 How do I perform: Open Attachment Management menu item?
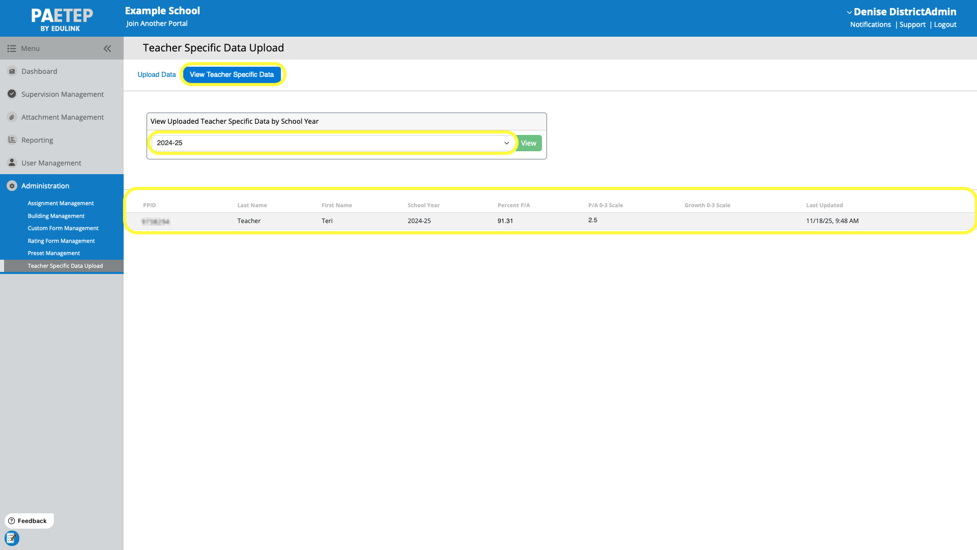(x=63, y=117)
